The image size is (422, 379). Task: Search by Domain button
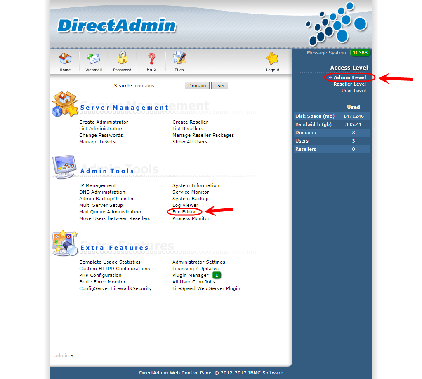pyautogui.click(x=197, y=86)
